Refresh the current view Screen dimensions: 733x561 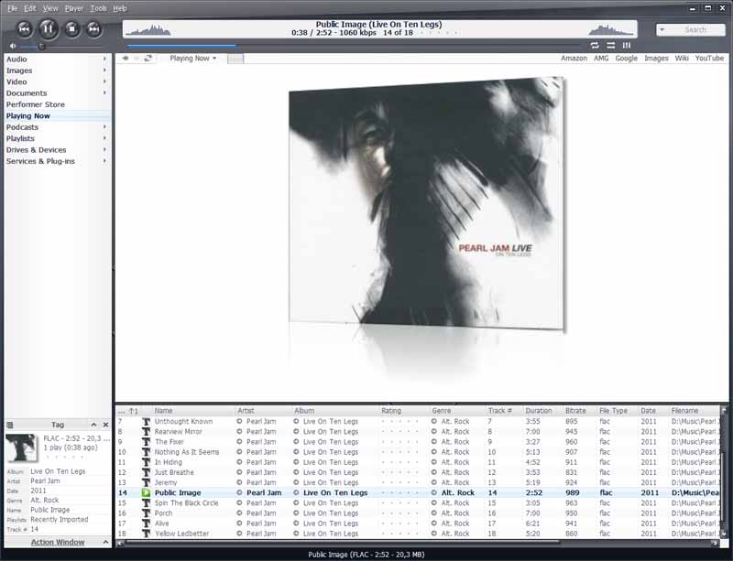pyautogui.click(x=148, y=59)
